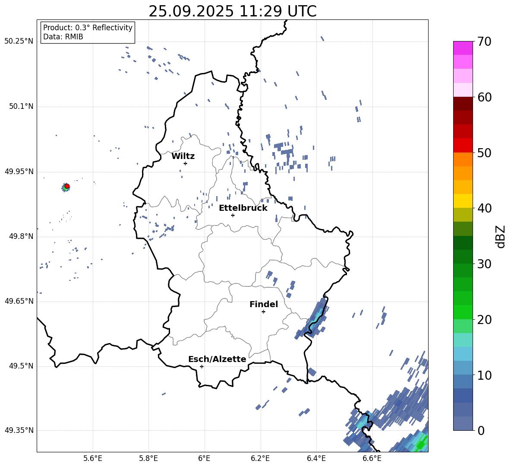The width and height of the screenshot is (511, 467).
Task: Click the 49.35°N latitude label
Action: tap(19, 430)
